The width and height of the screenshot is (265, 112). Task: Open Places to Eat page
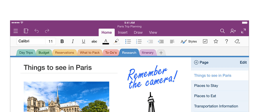pyautogui.click(x=220, y=96)
